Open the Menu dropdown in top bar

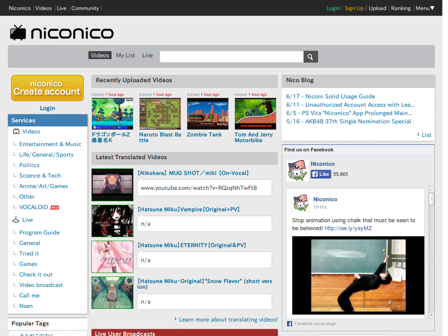click(425, 8)
